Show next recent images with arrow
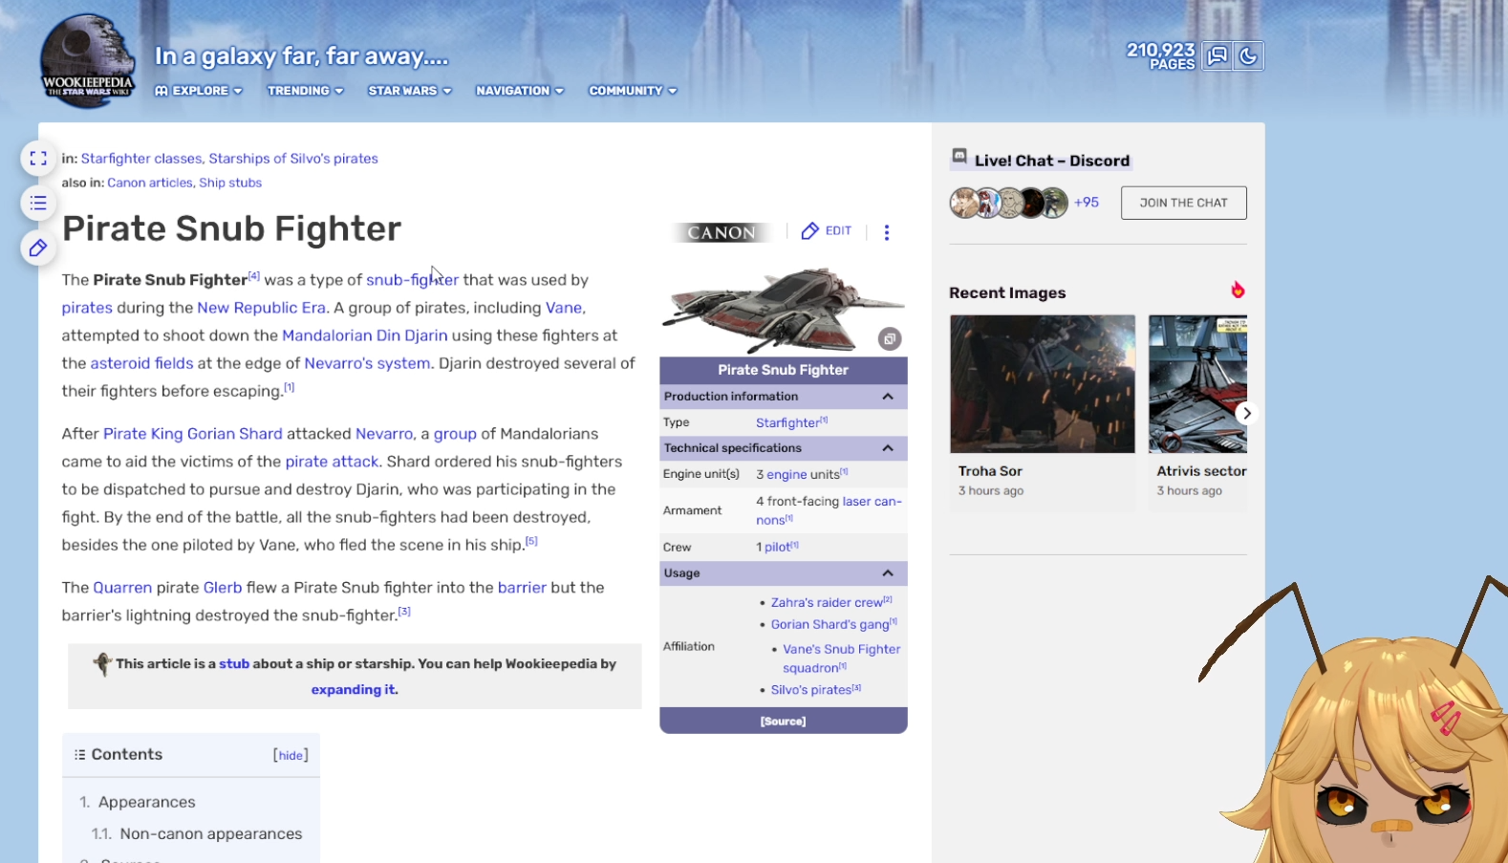Image resolution: width=1508 pixels, height=863 pixels. pyautogui.click(x=1246, y=413)
